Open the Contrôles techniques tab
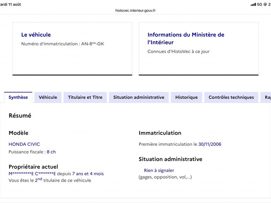 tap(231, 97)
